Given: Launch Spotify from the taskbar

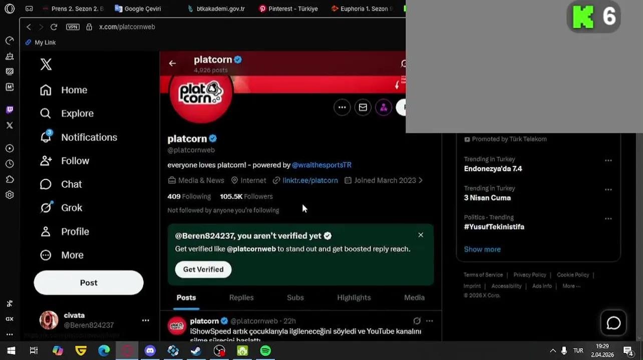Looking at the screenshot, I should (265, 351).
